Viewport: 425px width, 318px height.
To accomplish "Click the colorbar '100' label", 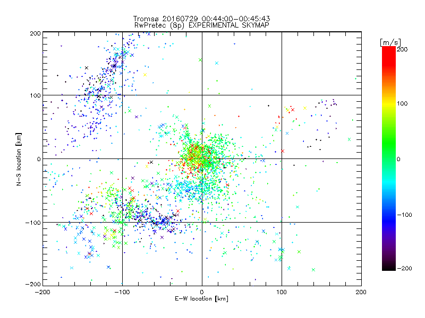I will point(402,103).
